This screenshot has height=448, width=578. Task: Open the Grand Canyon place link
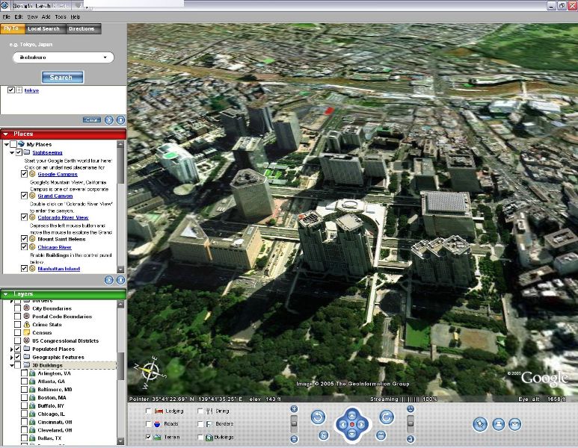point(55,196)
